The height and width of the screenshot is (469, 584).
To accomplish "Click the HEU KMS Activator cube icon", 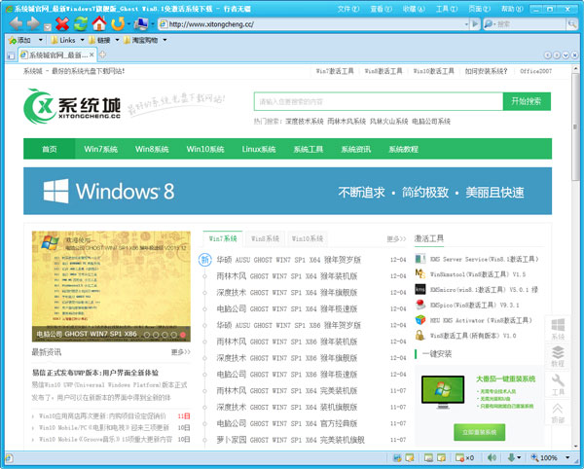I will [x=420, y=320].
